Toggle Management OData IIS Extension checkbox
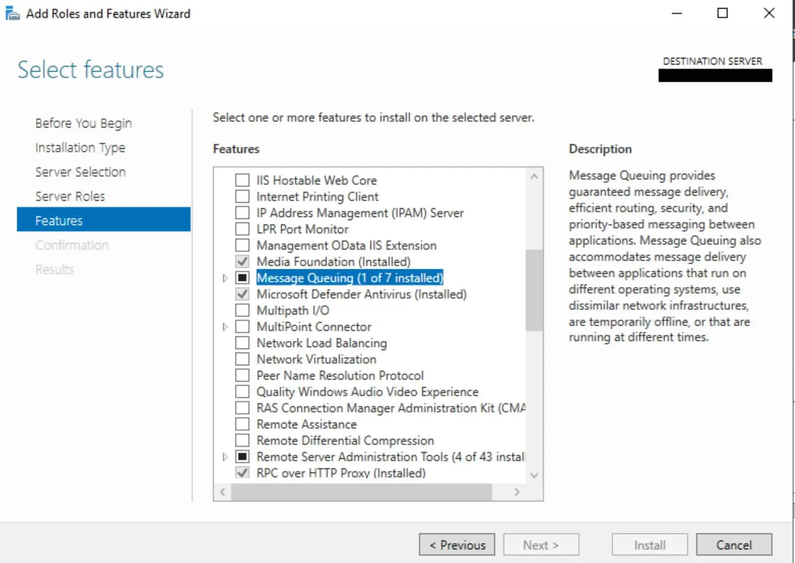The width and height of the screenshot is (795, 563). click(x=242, y=245)
